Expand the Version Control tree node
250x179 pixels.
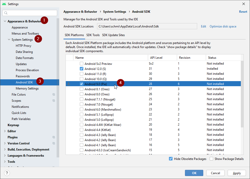pos(5,143)
